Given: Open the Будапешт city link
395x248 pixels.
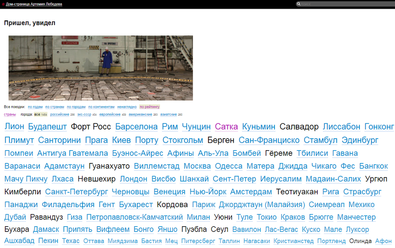Looking at the screenshot, I should tap(47, 127).
